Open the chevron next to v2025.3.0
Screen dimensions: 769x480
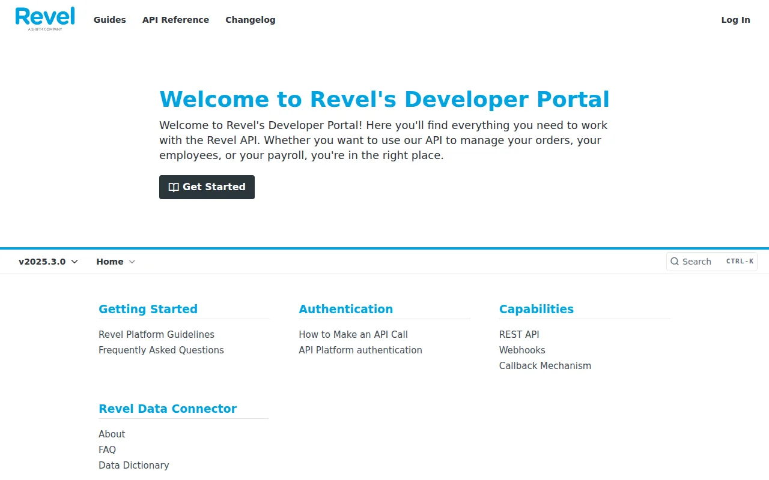[74, 262]
